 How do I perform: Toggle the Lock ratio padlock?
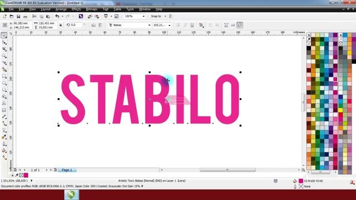click(61, 25)
